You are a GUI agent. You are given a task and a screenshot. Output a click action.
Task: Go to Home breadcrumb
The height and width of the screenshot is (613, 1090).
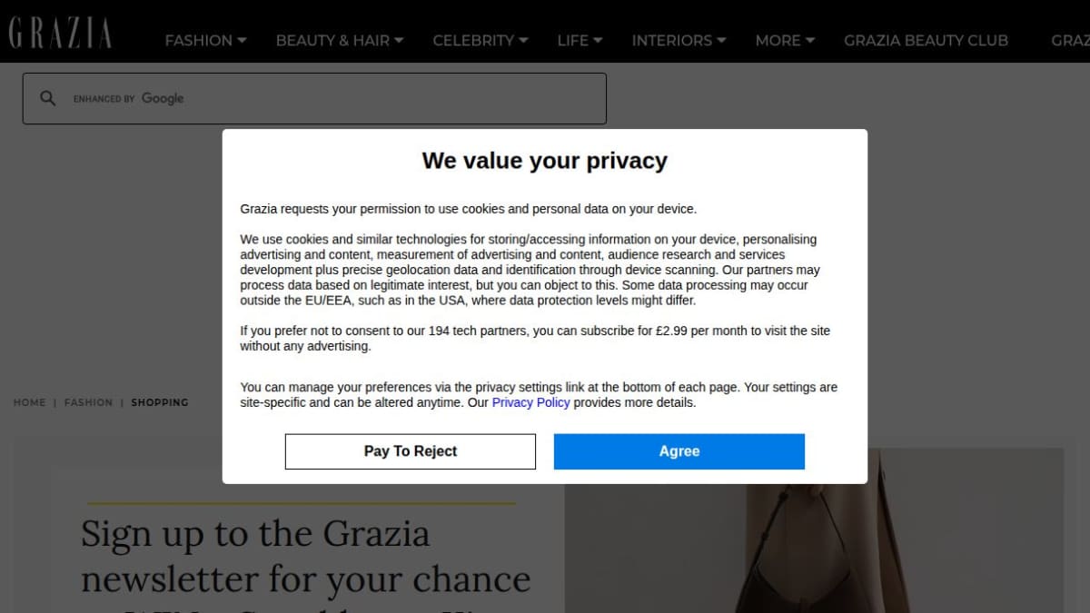click(29, 402)
